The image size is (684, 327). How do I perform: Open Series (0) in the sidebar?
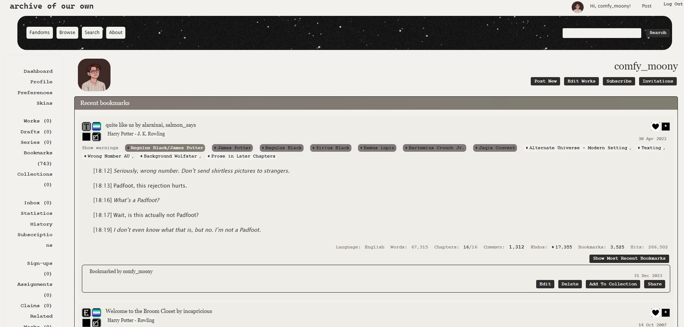pos(36,143)
